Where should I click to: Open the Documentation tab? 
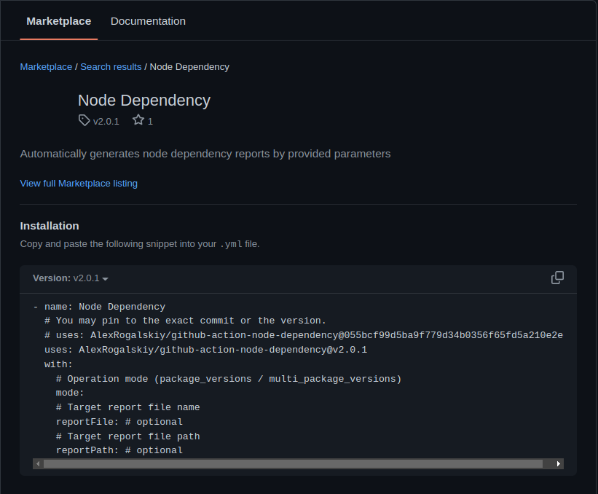click(148, 21)
